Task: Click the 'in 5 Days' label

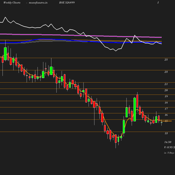Action: coord(169,153)
